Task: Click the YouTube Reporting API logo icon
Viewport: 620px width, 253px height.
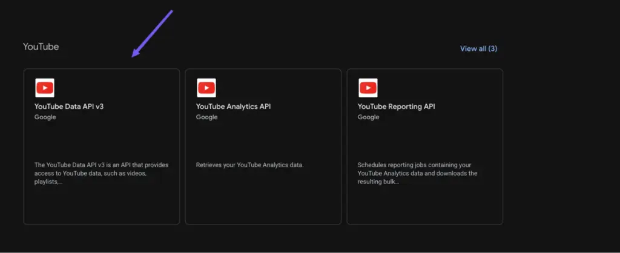Action: pos(368,88)
